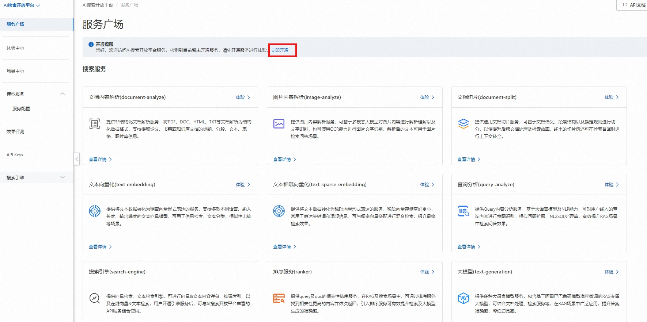Viewport: 647px width, 322px height.
Task: View 查看详情 for document-analyze
Action: 100,160
